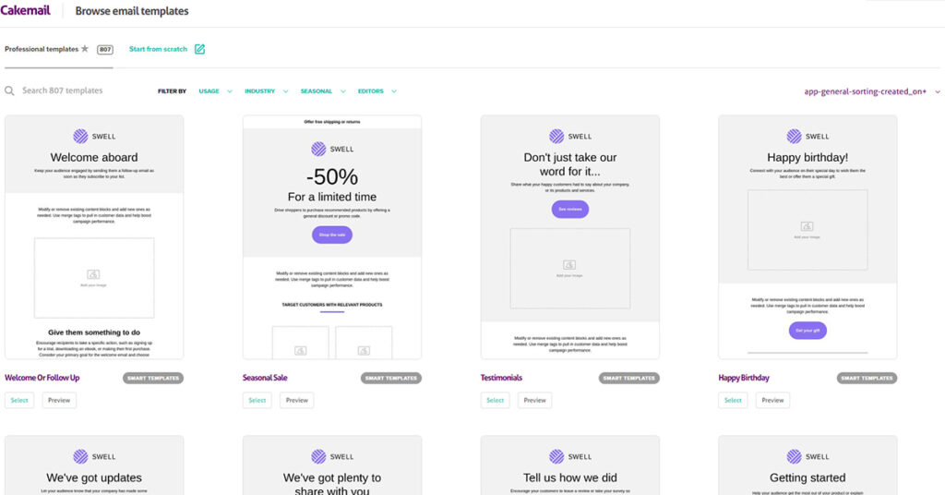Click the pencil icon next to Start from scratch
This screenshot has width=945, height=495.
coord(199,49)
